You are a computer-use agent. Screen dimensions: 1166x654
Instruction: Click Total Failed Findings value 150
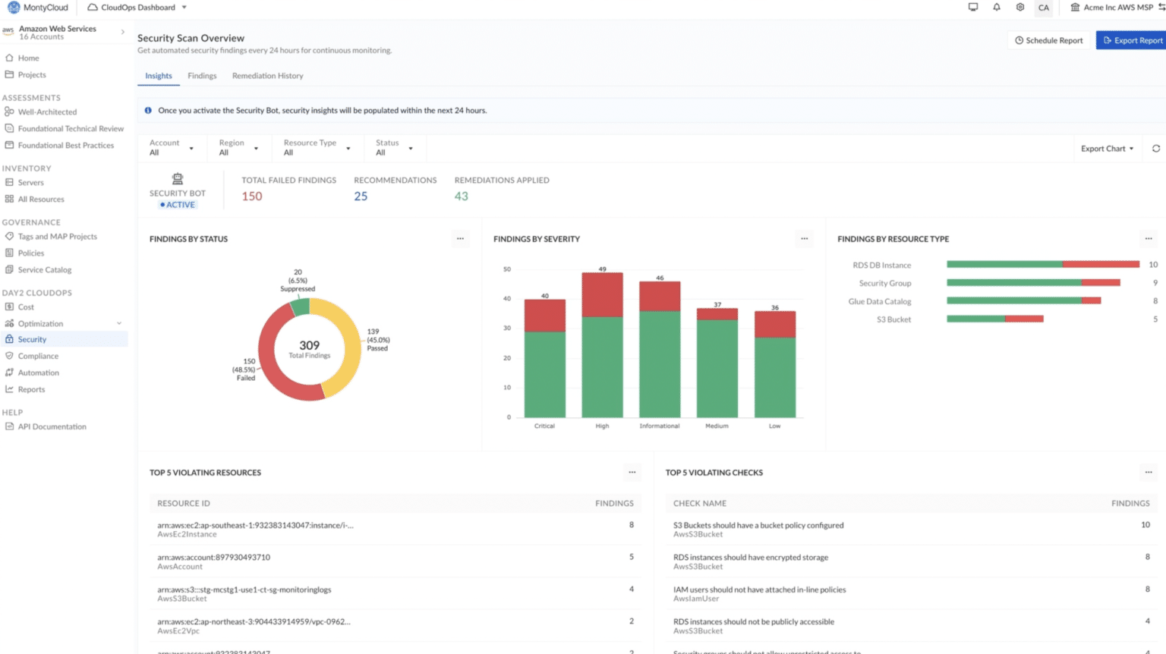pyautogui.click(x=252, y=197)
